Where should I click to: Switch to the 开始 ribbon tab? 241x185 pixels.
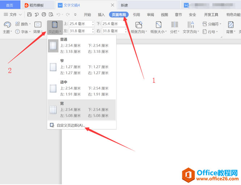[x=87, y=14]
